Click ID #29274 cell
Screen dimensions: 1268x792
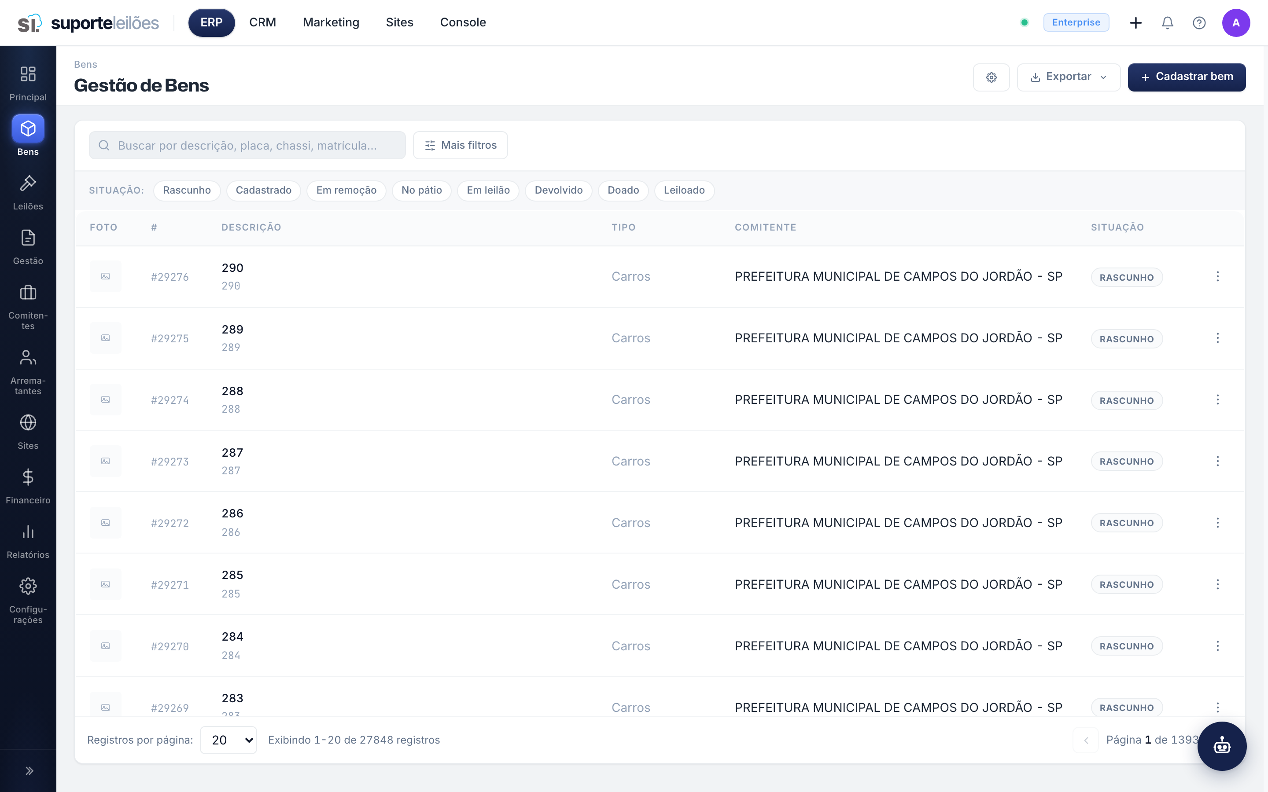point(170,400)
